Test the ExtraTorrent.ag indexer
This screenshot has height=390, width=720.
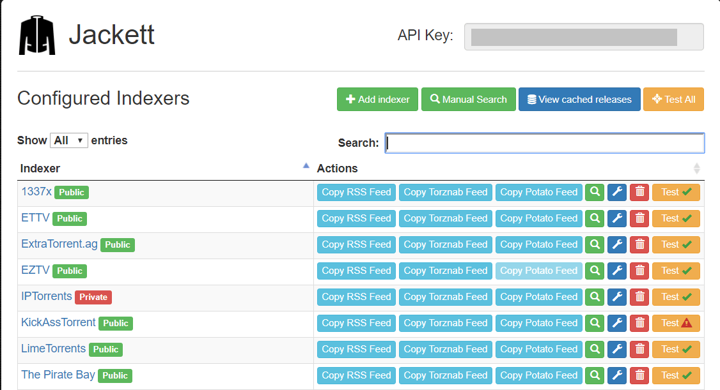coord(676,244)
